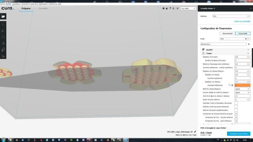The height and width of the screenshot is (142, 253).
Task: Enable Optimiser l'ordre d'impression des parois
Action: pyautogui.click(x=236, y=103)
